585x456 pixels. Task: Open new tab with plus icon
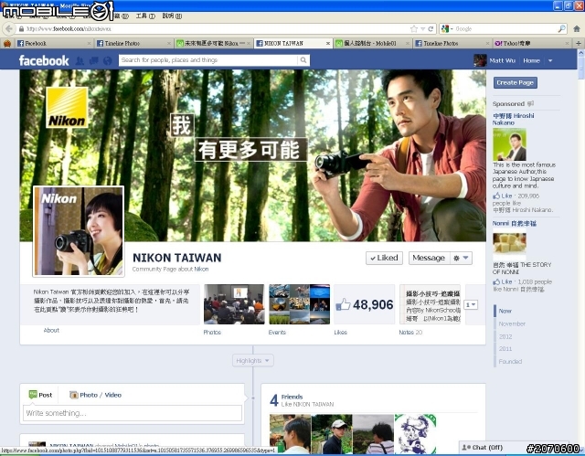point(579,44)
